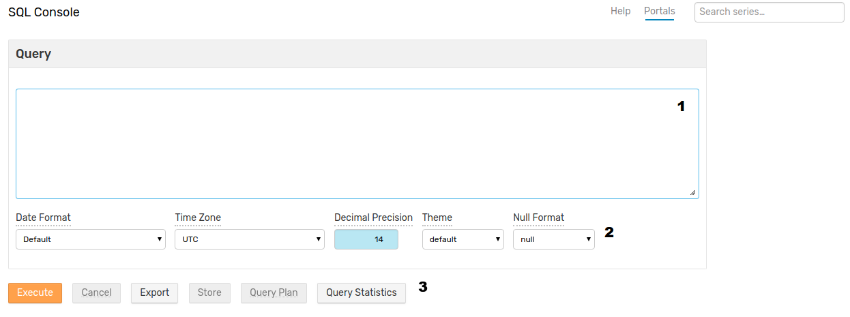Click the Null Format label
850x317 pixels.
coord(539,217)
